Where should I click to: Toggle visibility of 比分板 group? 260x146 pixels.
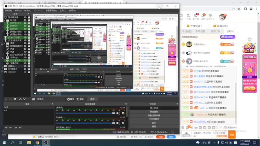25,20
